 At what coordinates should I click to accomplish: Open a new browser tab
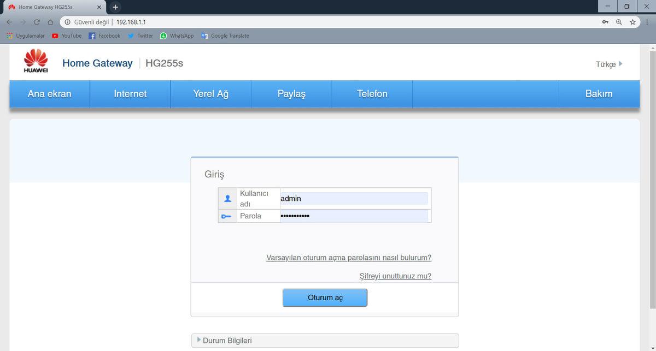[115, 7]
